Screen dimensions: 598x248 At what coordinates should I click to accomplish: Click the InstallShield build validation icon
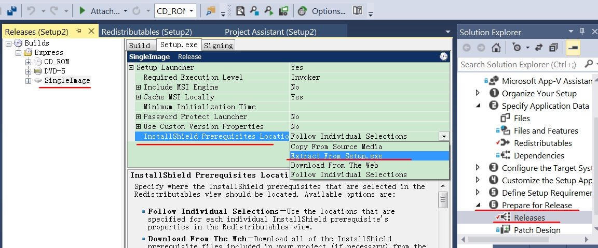point(240,11)
